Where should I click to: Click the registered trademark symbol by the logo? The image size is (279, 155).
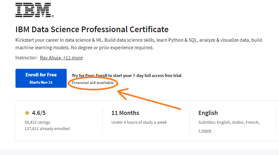[53, 16]
